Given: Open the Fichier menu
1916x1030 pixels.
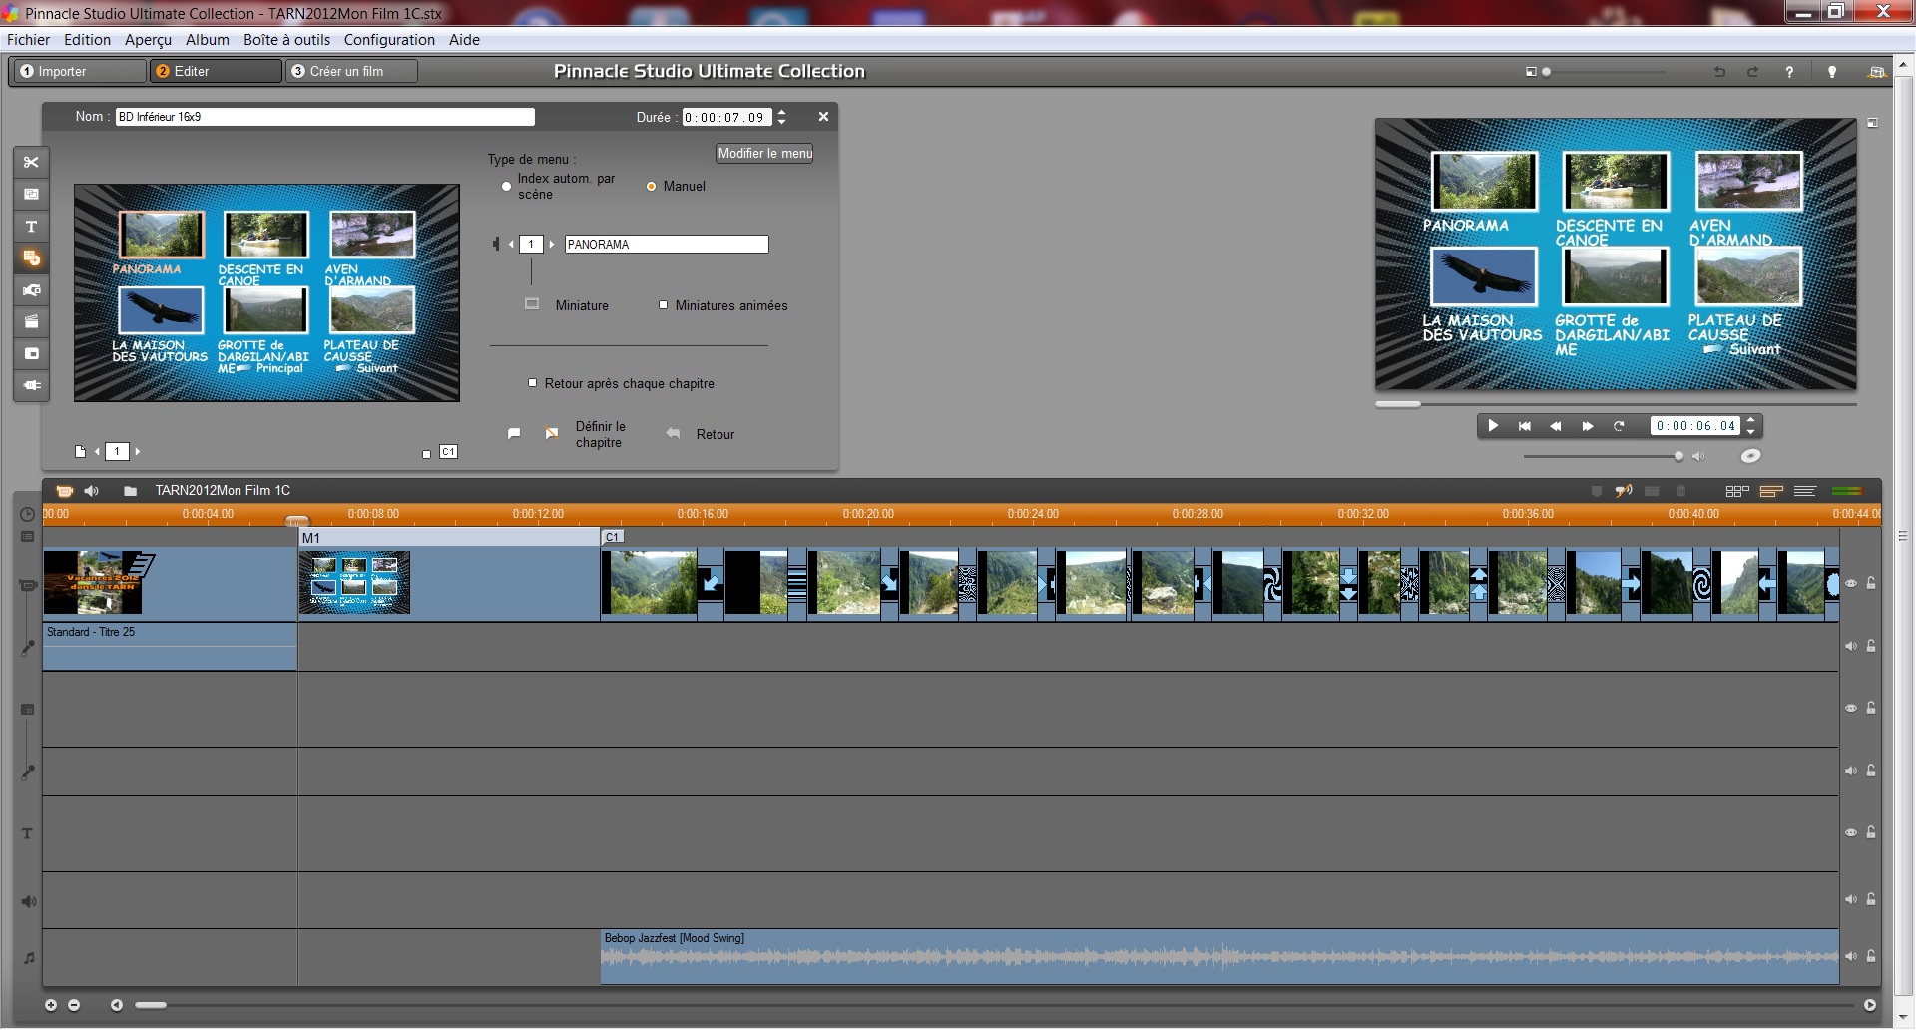Looking at the screenshot, I should point(28,40).
